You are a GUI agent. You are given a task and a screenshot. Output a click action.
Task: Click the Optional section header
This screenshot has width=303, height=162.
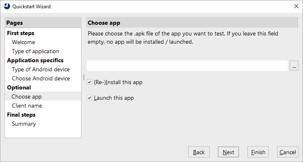19,87
